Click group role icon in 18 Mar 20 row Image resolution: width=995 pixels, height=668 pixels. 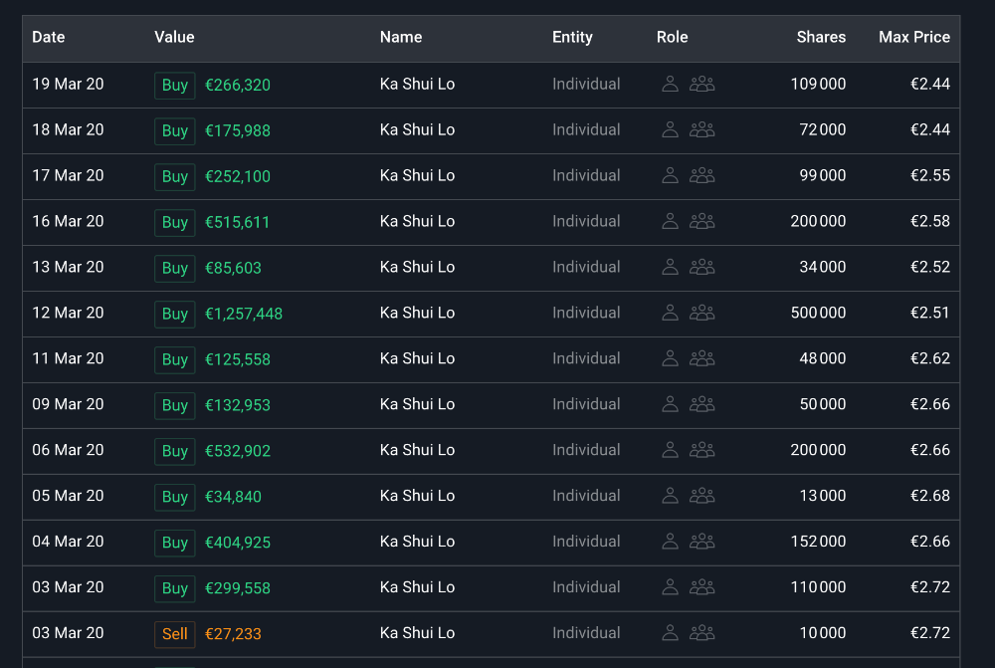(702, 130)
